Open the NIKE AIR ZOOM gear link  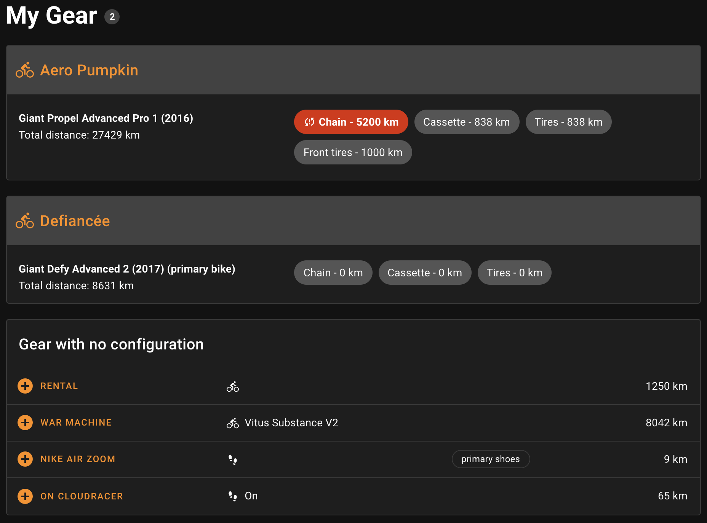(x=78, y=459)
